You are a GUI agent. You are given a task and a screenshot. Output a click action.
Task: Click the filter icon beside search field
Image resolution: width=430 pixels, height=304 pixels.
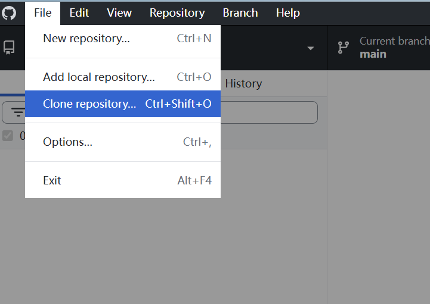point(18,112)
